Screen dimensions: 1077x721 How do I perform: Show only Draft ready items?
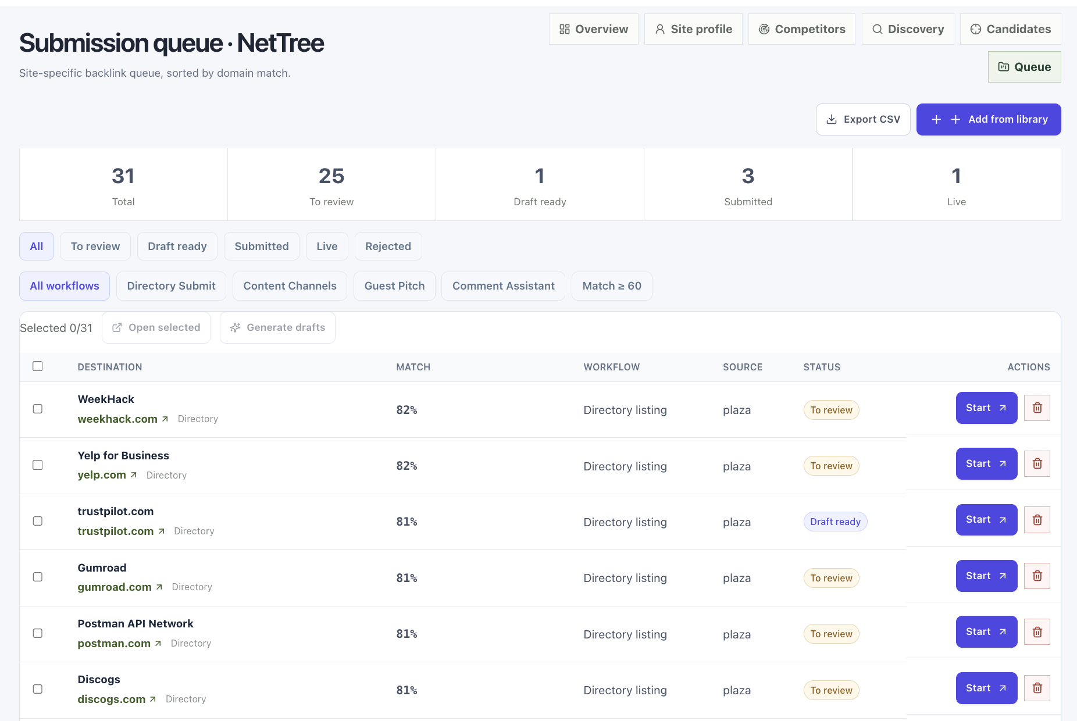coord(177,246)
